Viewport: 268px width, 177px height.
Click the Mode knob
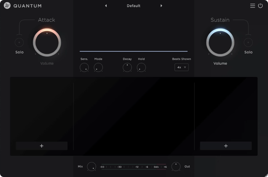tap(98, 67)
